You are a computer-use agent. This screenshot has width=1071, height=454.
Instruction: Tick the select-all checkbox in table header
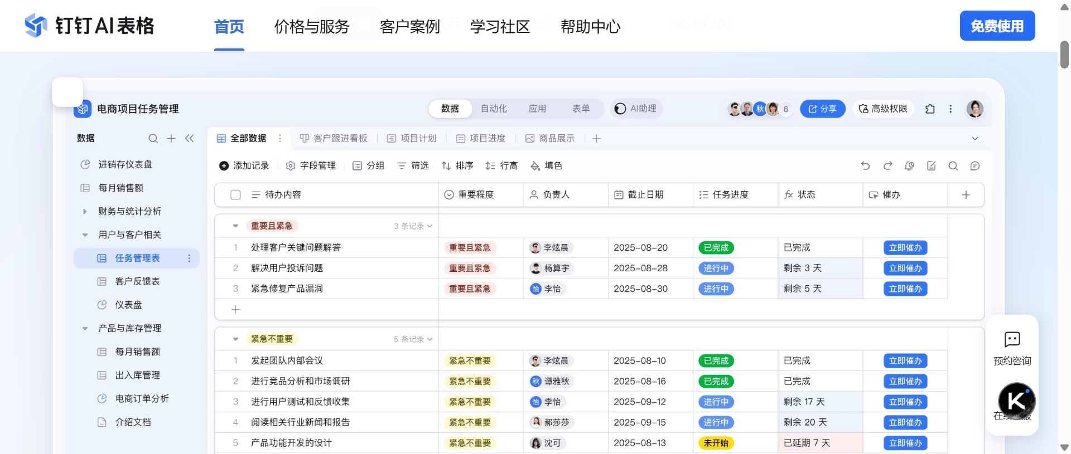235,195
